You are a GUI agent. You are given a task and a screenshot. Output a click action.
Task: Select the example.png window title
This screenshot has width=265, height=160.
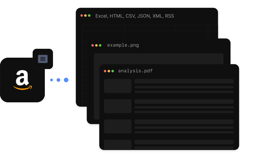pyautogui.click(x=123, y=45)
